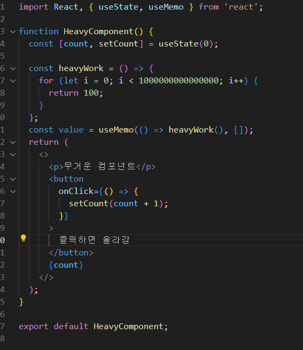Fold the return statement block
The image size is (303, 350).
pyautogui.click(x=13, y=142)
